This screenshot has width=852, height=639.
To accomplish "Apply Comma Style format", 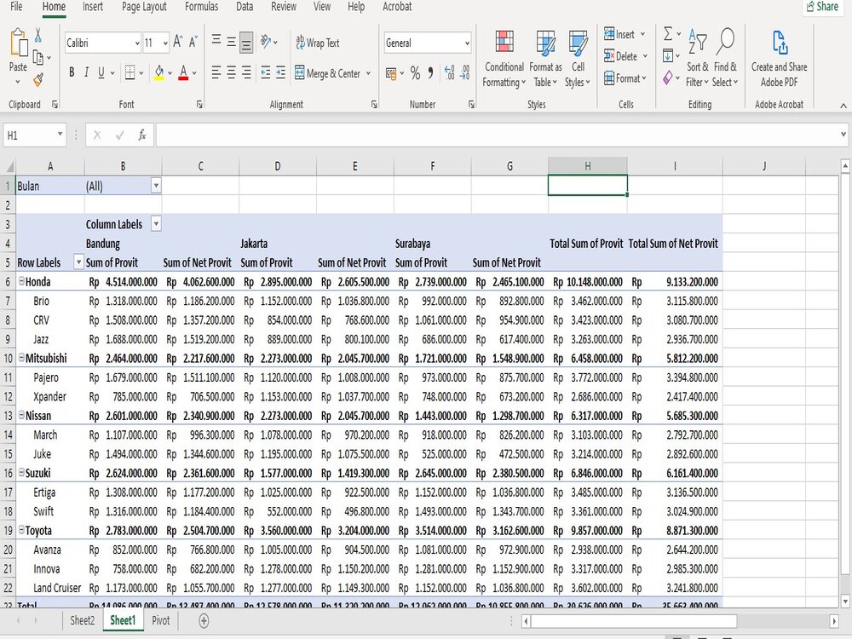I will (x=430, y=72).
